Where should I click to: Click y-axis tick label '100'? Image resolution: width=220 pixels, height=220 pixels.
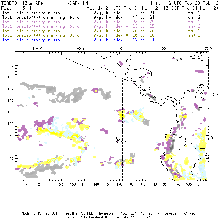click(10, 124)
